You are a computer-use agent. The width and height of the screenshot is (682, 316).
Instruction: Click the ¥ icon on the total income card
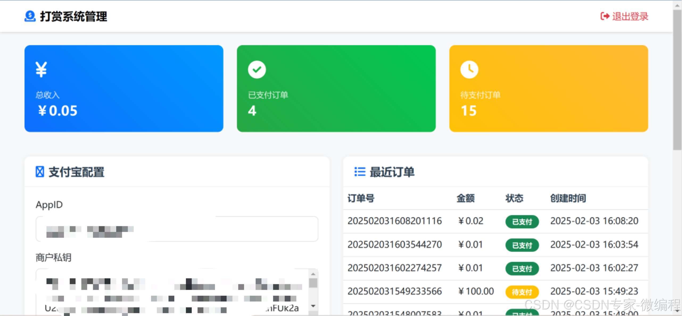point(41,69)
